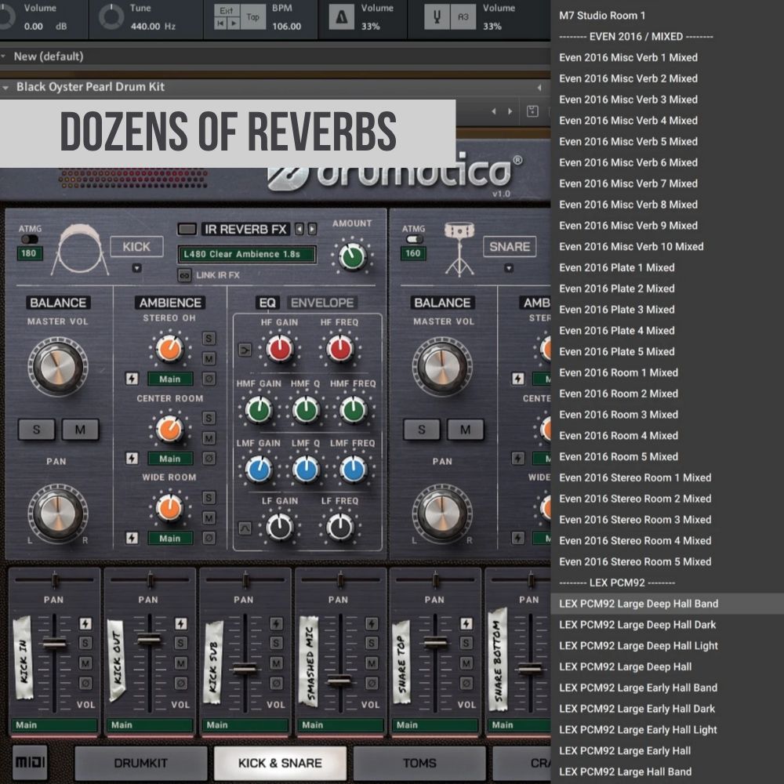Click the LF bell shape icon in EQ
784x784 pixels.
245,528
